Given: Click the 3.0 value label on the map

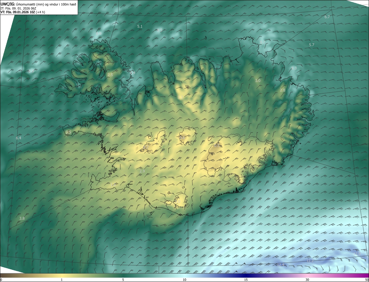Looking at the screenshot, I should click(x=258, y=81).
